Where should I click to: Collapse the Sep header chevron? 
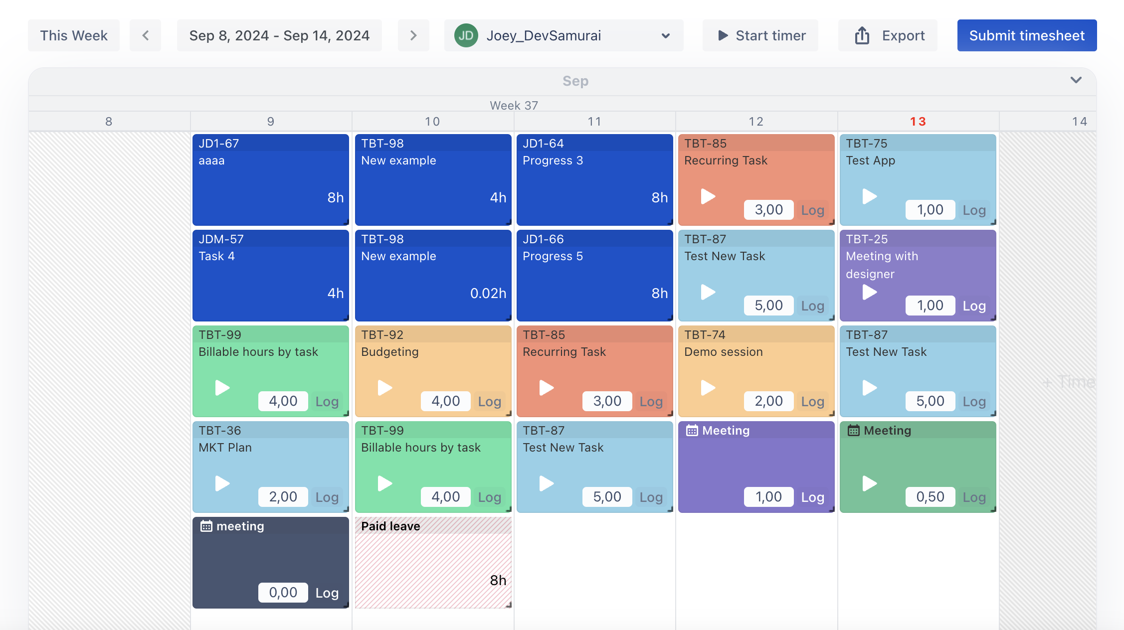(1076, 80)
